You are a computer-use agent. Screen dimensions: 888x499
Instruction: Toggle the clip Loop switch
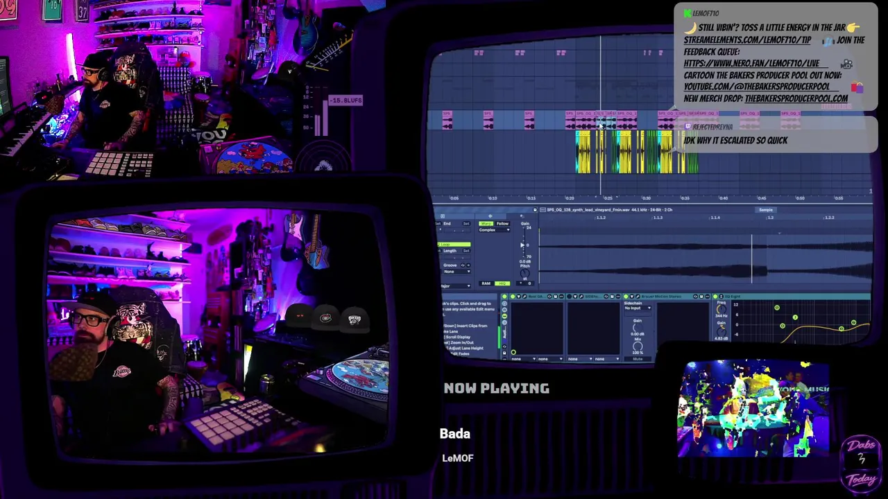(454, 245)
